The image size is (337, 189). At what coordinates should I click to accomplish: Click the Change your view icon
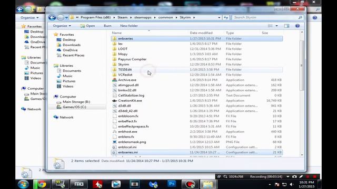pyautogui.click(x=270, y=26)
